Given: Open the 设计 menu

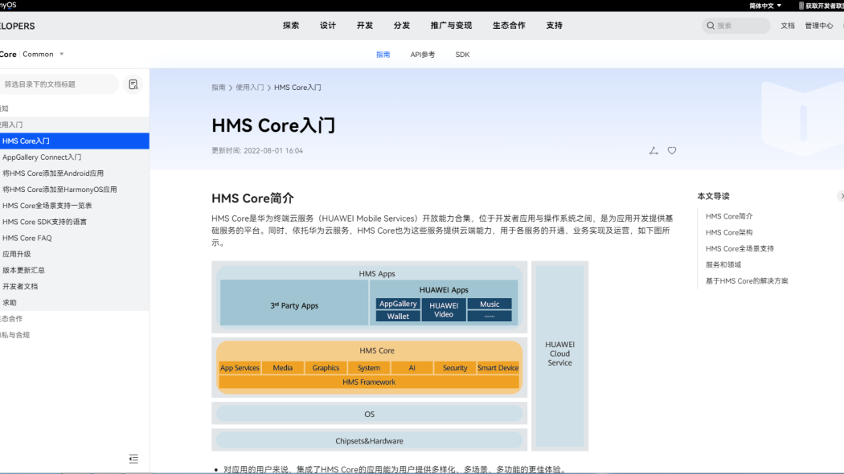Looking at the screenshot, I should point(328,25).
